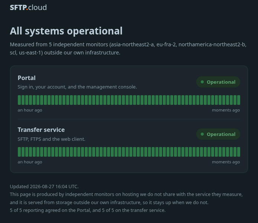
Task: Click 'Measured from 5 independent monitors' text
Action: (x=128, y=49)
